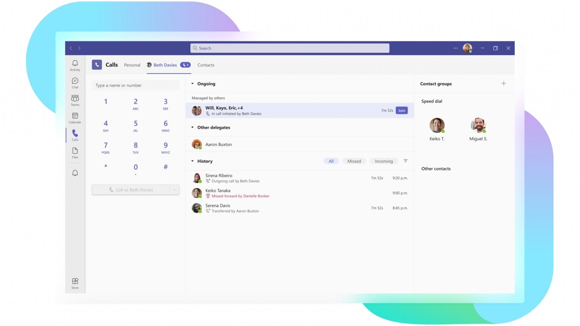
Task: Collapse the Ongoing calls section
Action: pos(193,83)
